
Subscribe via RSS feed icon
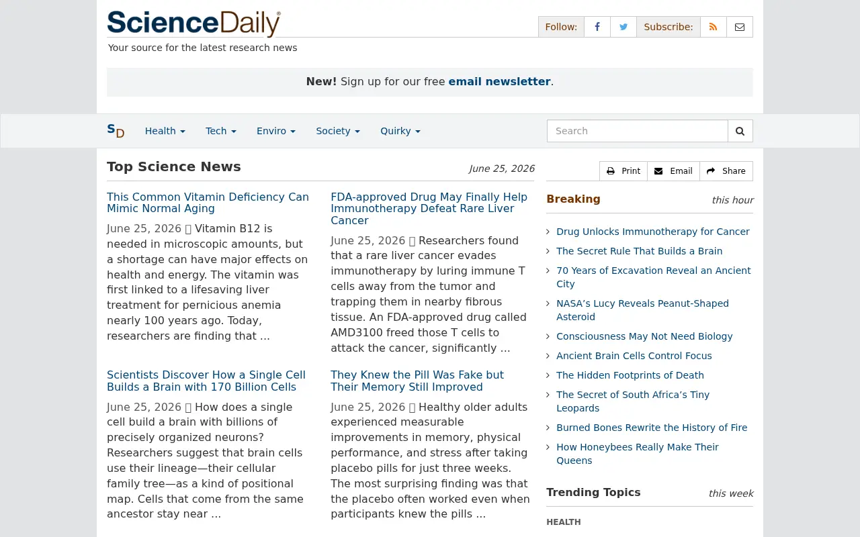pyautogui.click(x=714, y=27)
